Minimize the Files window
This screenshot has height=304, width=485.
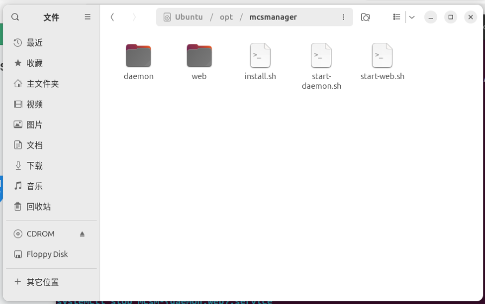[431, 17]
